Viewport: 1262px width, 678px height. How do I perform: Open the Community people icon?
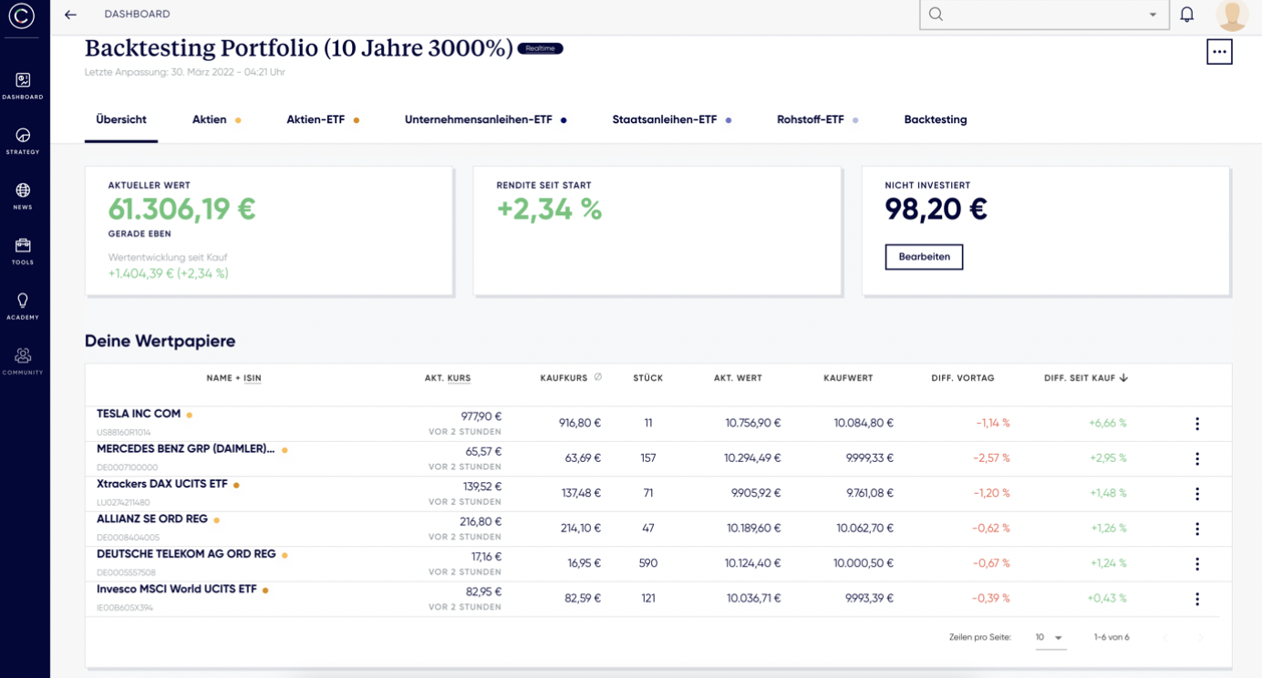tap(23, 355)
